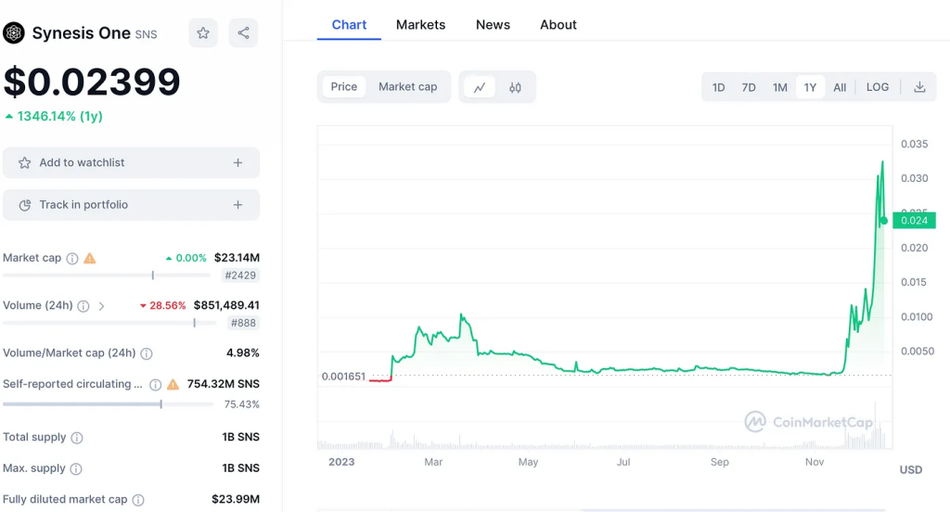
Task: Click Track in portfolio button
Action: pyautogui.click(x=131, y=205)
